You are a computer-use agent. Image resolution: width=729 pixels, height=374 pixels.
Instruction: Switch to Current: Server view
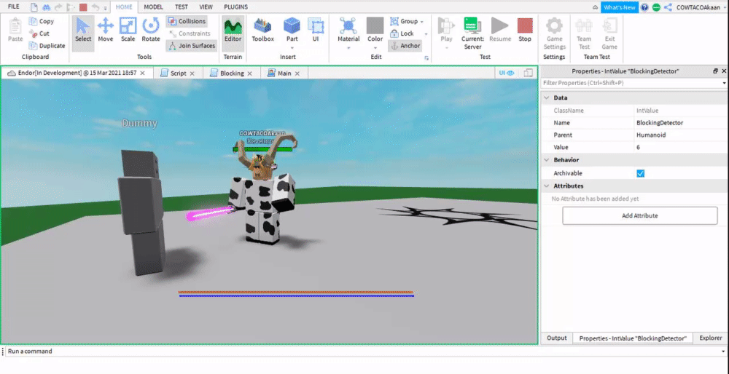[472, 33]
